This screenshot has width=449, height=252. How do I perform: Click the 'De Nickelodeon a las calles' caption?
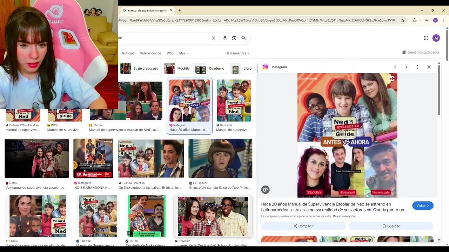tap(150, 188)
